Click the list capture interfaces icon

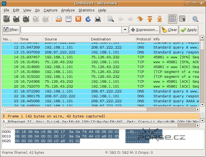coord(7,19)
